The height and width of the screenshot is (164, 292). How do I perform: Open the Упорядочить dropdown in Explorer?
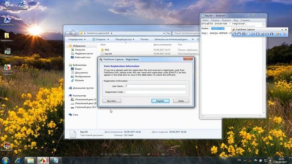(77, 40)
